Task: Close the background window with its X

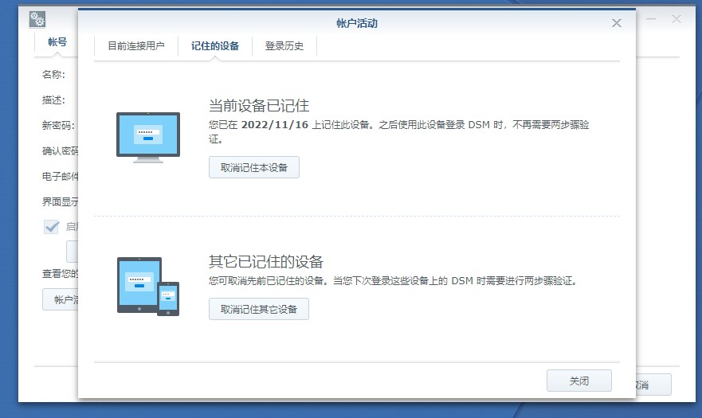Action: (x=676, y=19)
